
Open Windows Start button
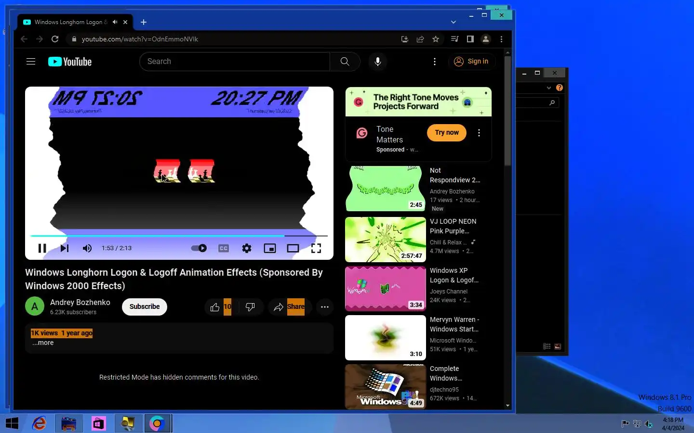point(12,423)
